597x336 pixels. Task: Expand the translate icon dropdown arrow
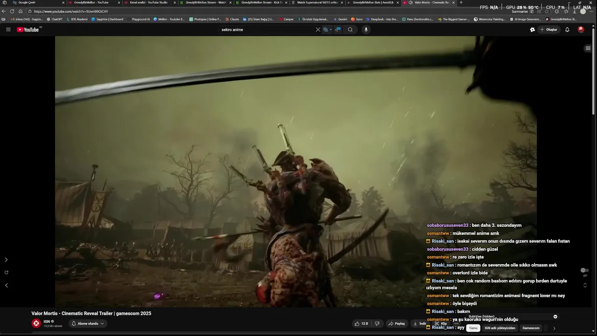tap(331, 29)
